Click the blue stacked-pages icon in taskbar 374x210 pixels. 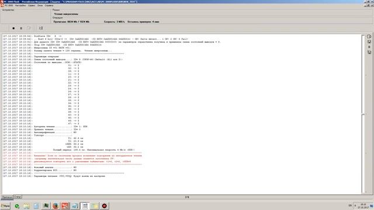click(75, 206)
